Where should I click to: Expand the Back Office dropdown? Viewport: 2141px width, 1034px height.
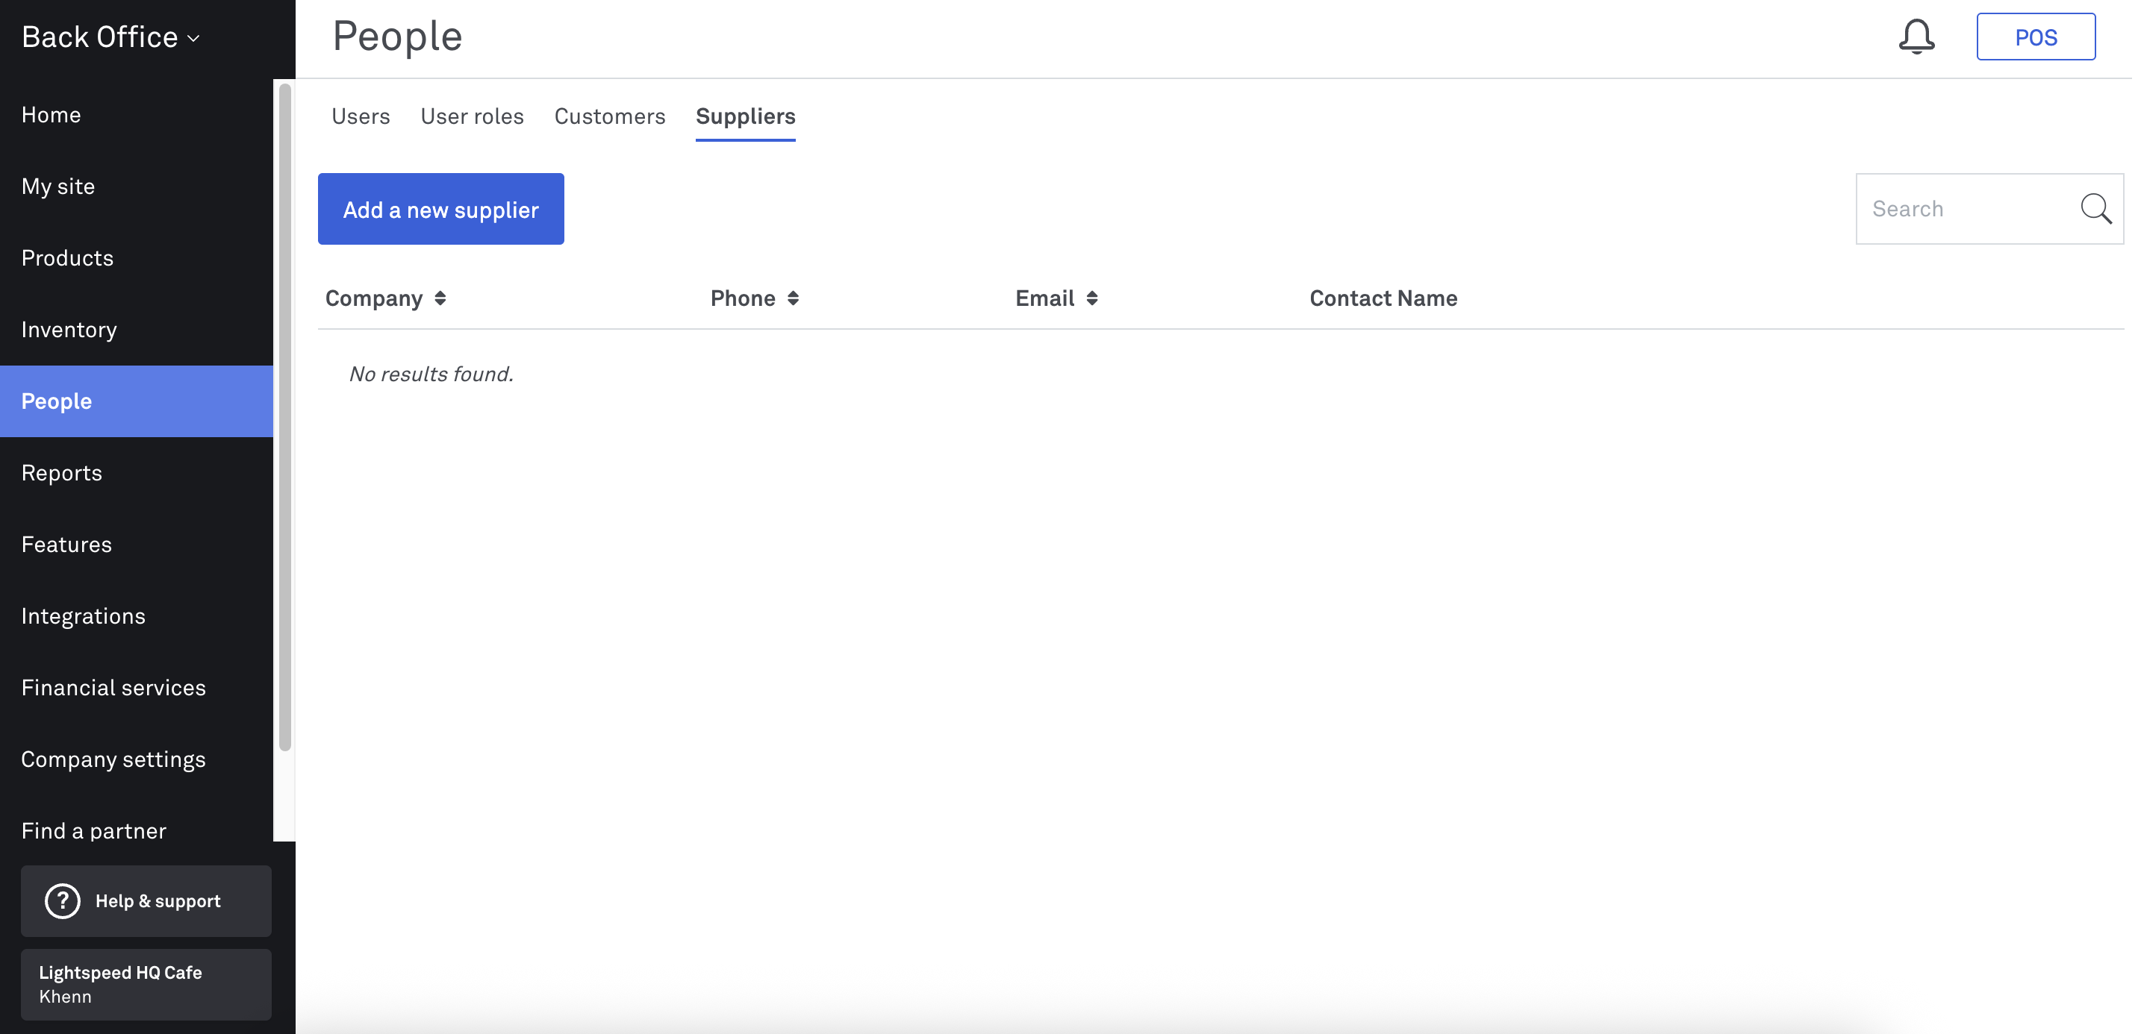click(x=110, y=37)
